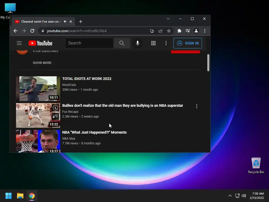Click the address bar URL

coord(77,31)
